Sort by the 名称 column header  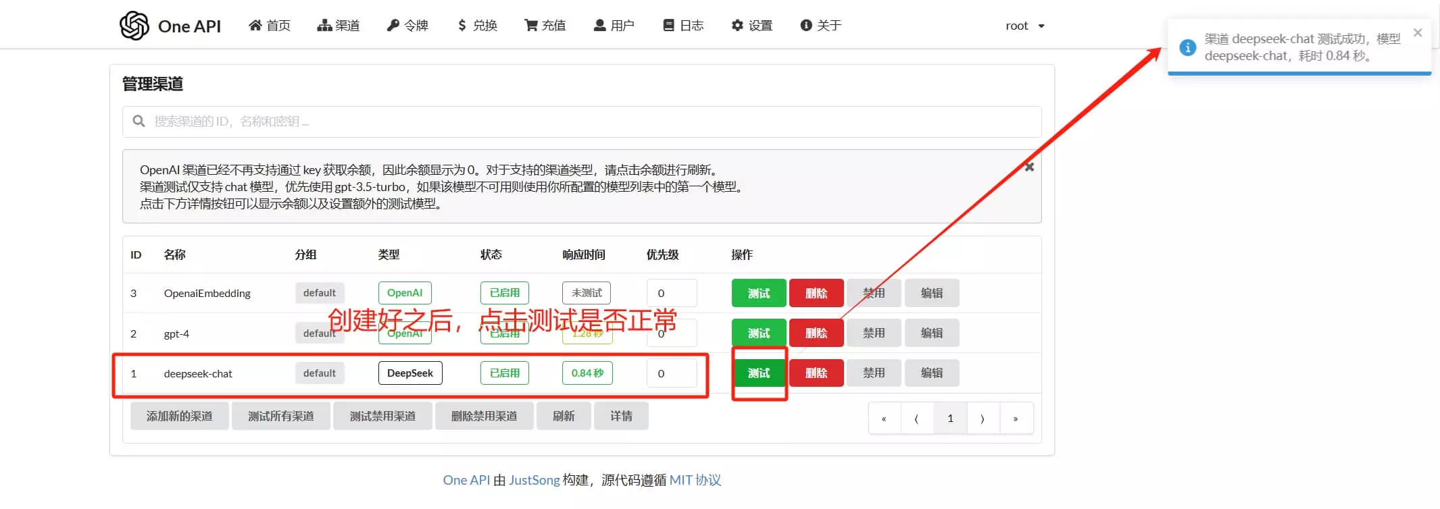[x=174, y=254]
